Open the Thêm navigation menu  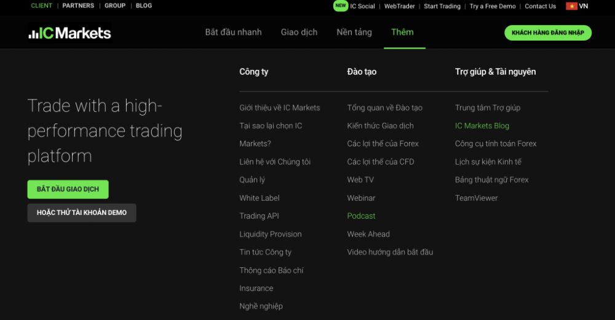point(402,32)
